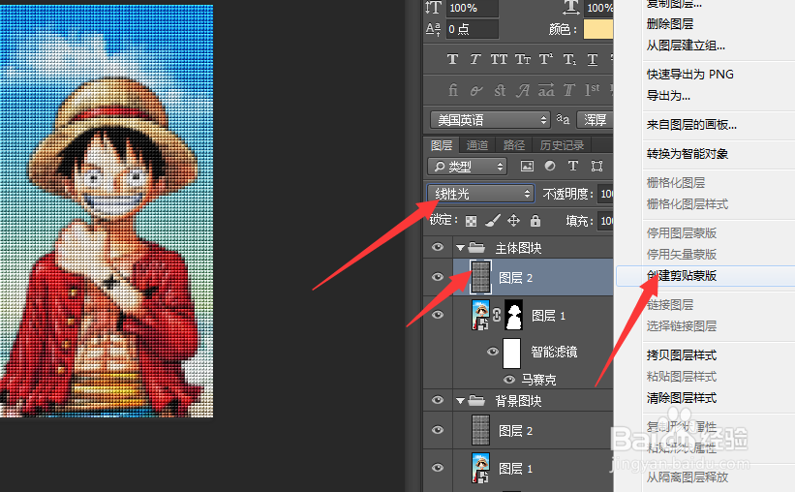This screenshot has width=795, height=492.
Task: Switch to the 图层 tab
Action: (442, 145)
